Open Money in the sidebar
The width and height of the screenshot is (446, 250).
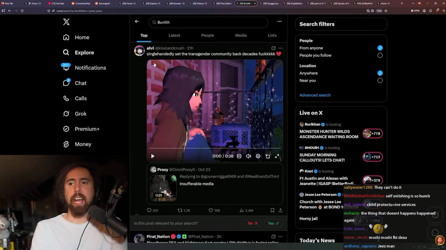(77, 144)
